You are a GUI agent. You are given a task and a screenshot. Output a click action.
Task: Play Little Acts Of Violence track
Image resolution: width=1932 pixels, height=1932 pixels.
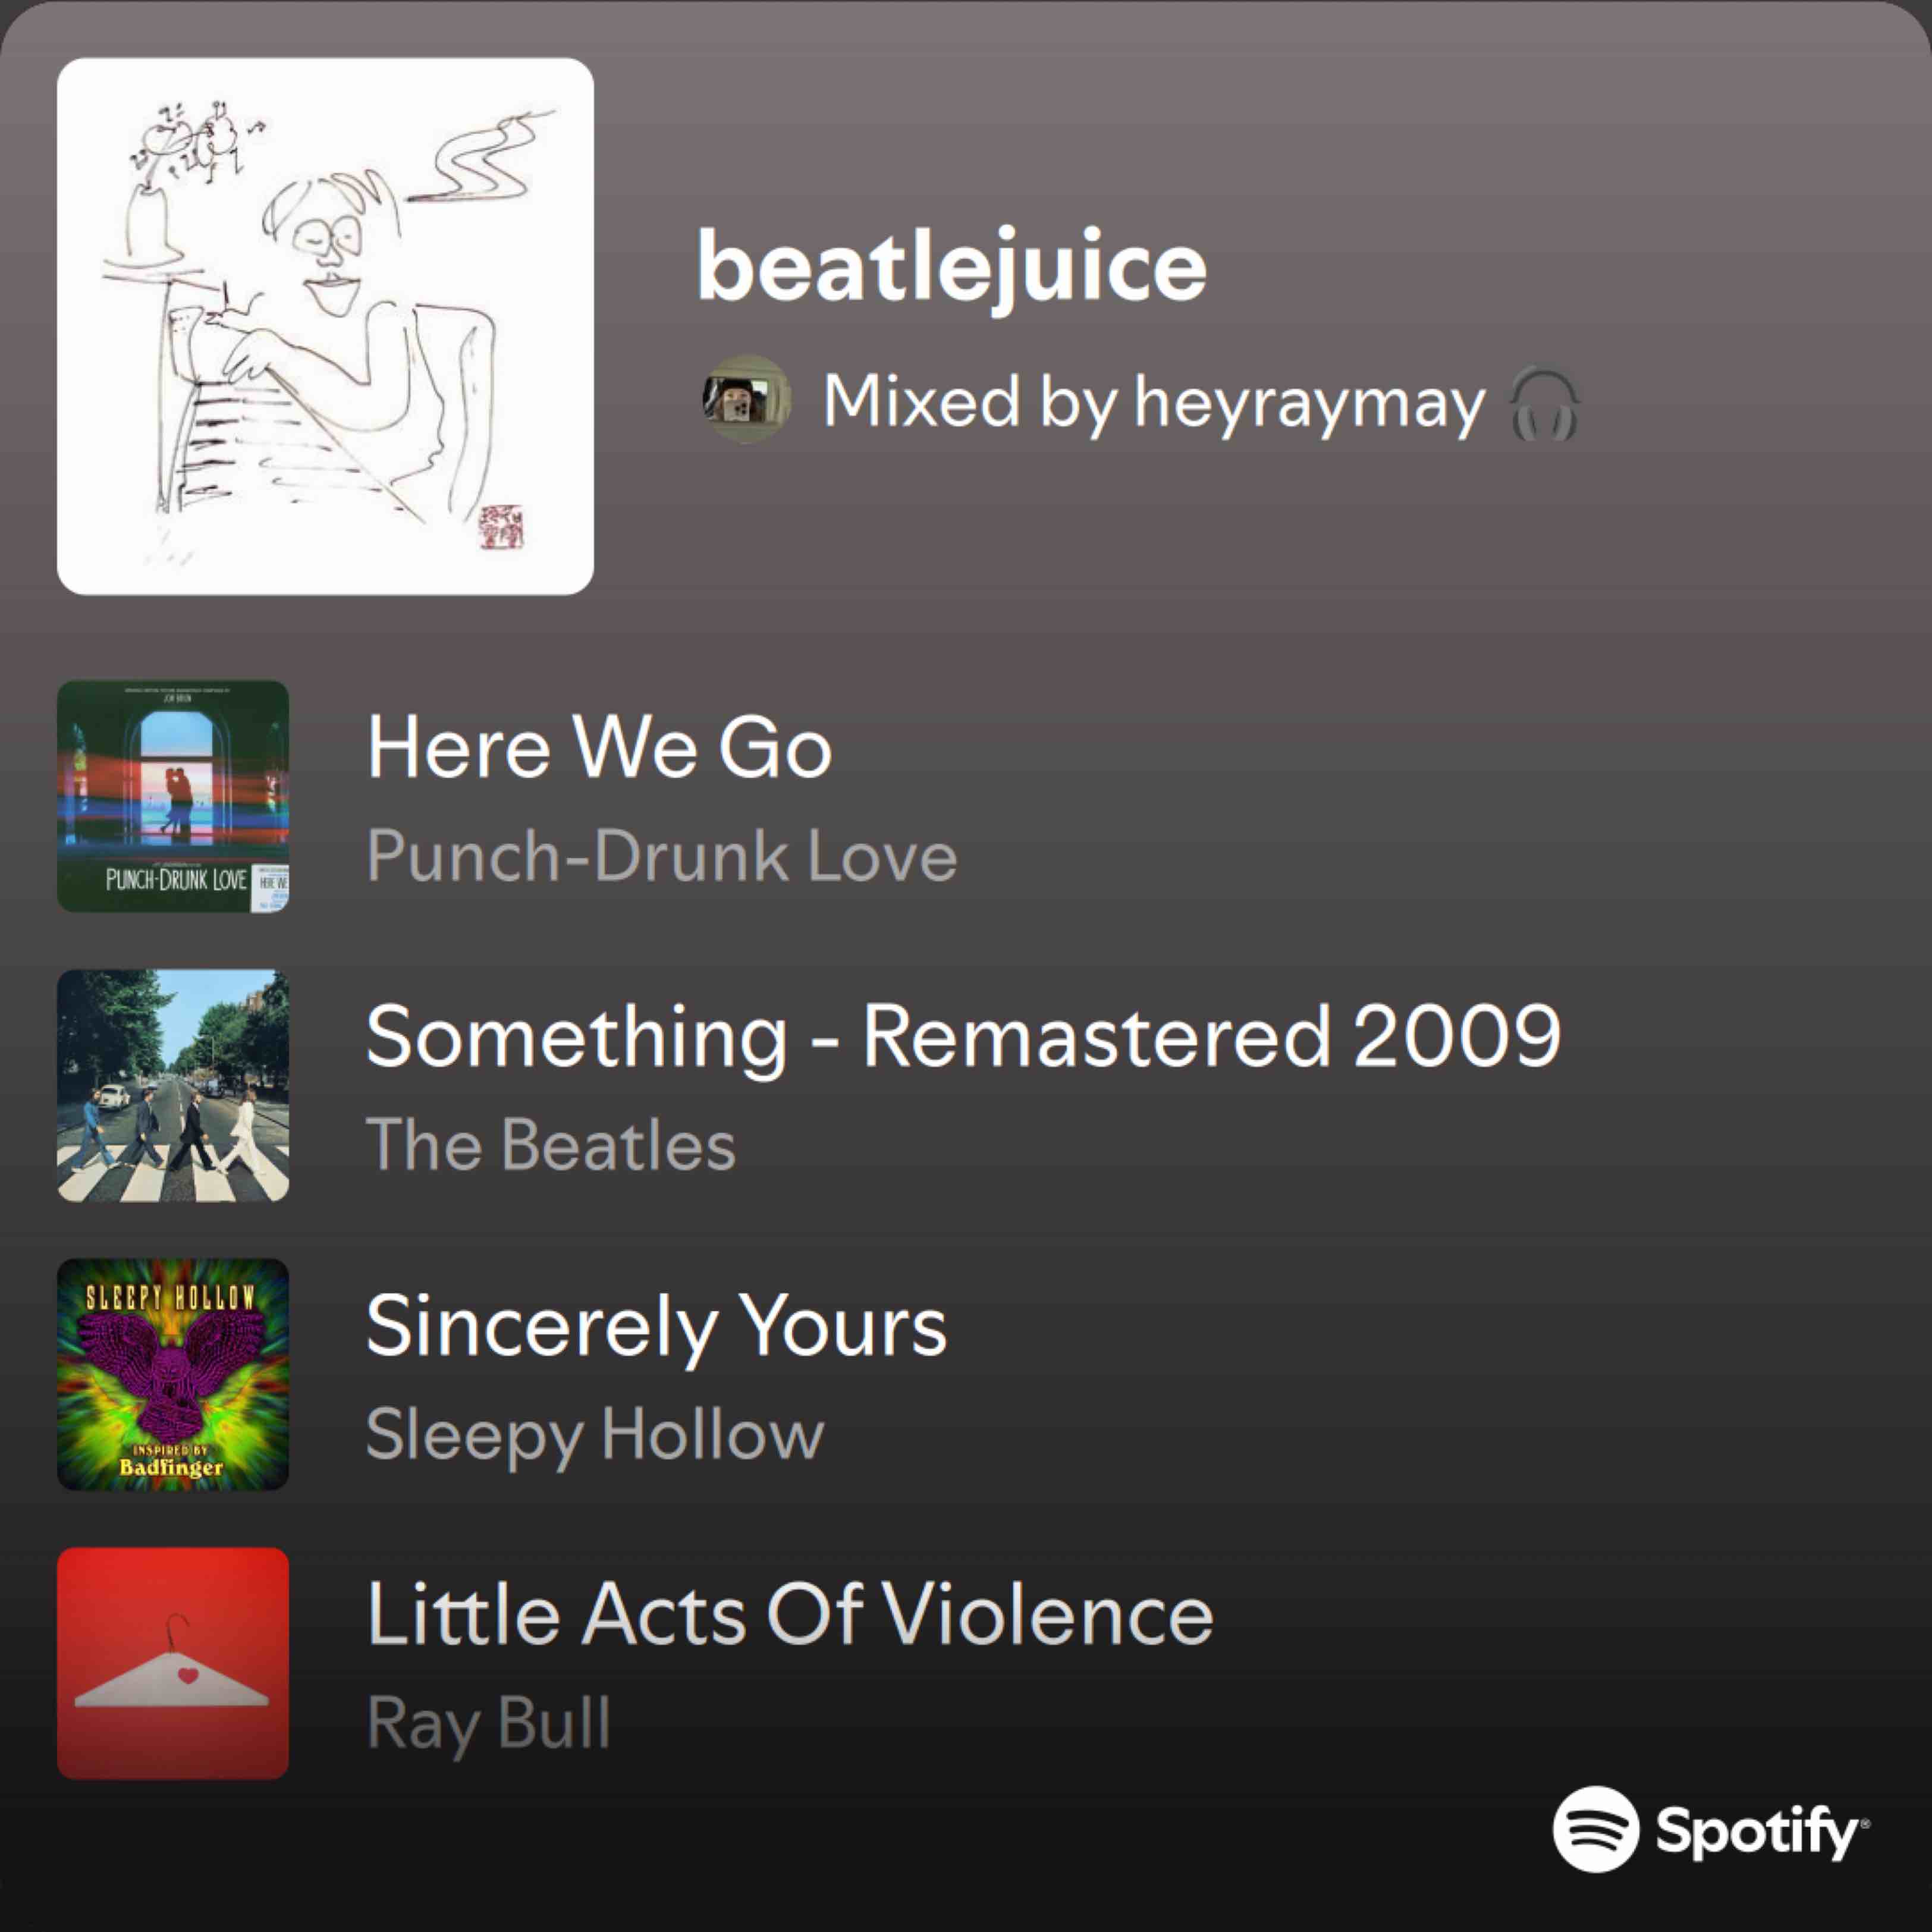click(790, 1614)
